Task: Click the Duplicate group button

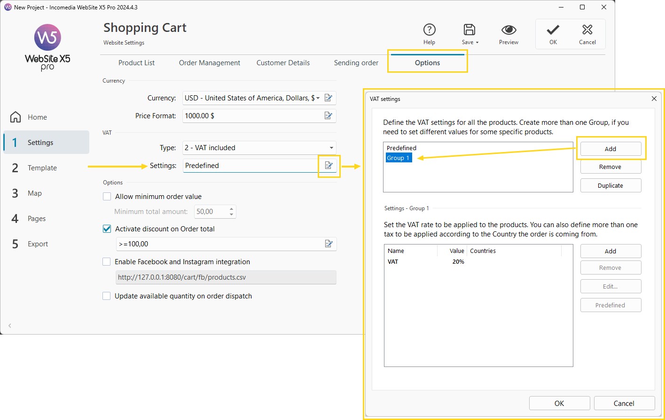Action: coord(610,185)
